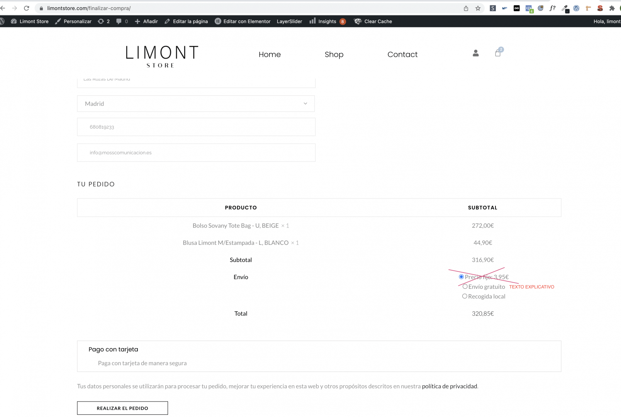Open the política de privacidad link
Image resolution: width=621 pixels, height=417 pixels.
coord(450,386)
